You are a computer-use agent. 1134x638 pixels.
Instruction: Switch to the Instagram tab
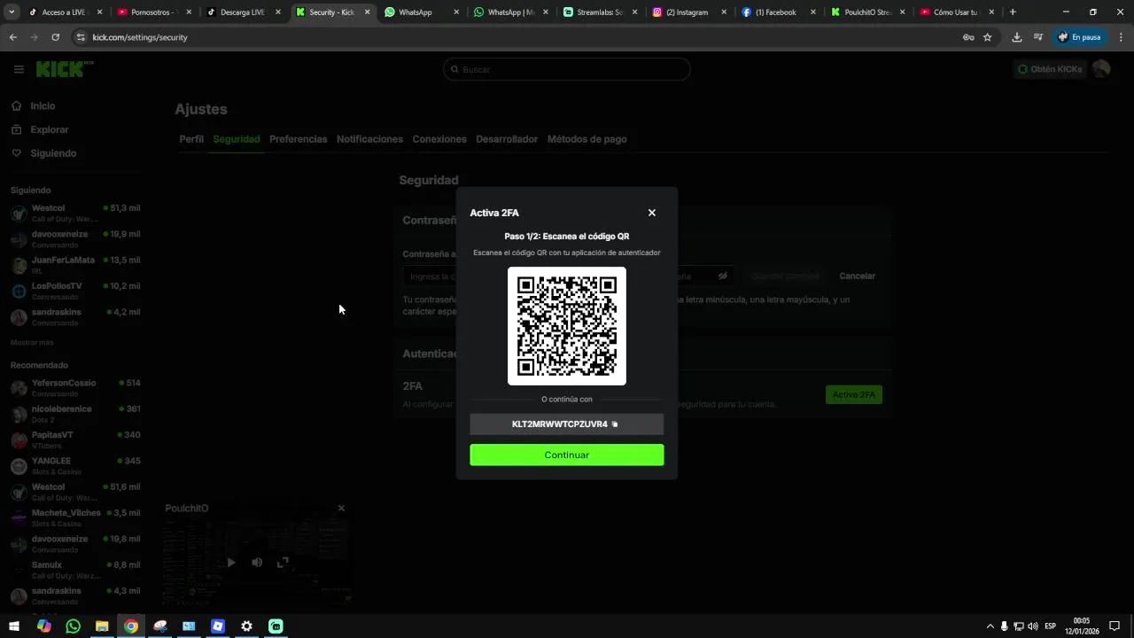point(689,12)
